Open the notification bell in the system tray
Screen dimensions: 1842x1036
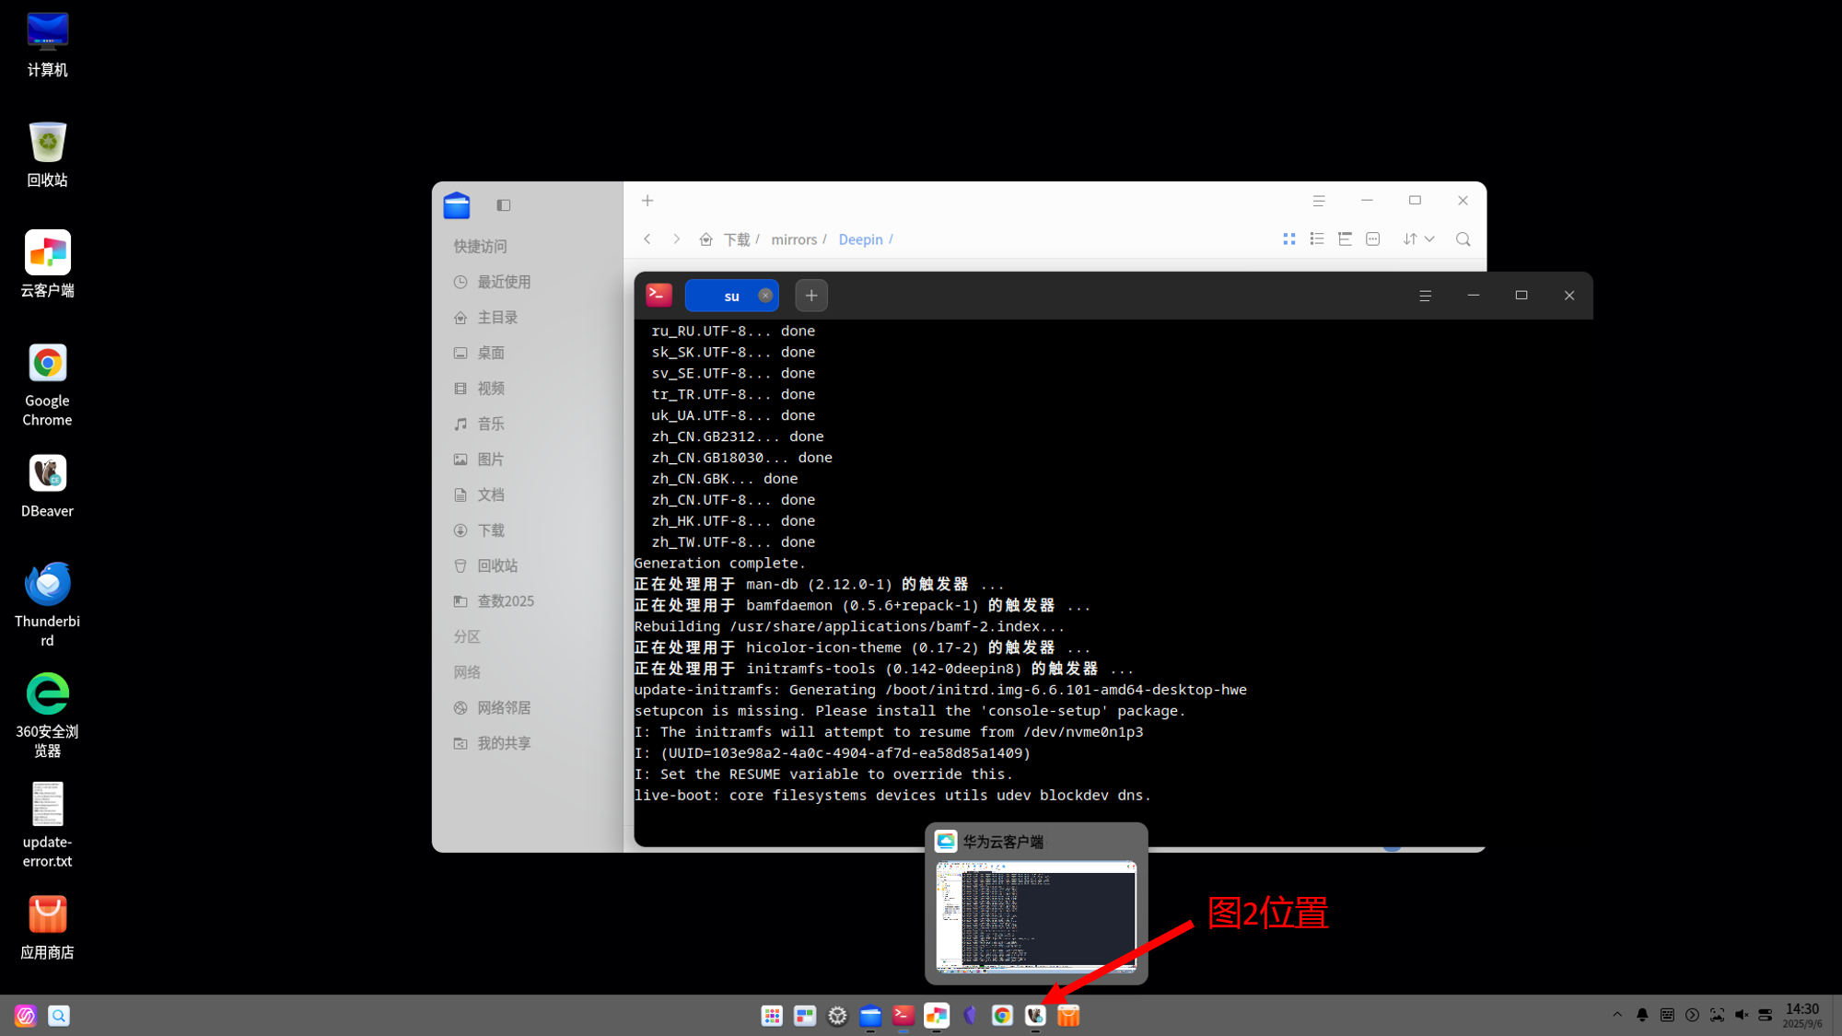click(1642, 1015)
